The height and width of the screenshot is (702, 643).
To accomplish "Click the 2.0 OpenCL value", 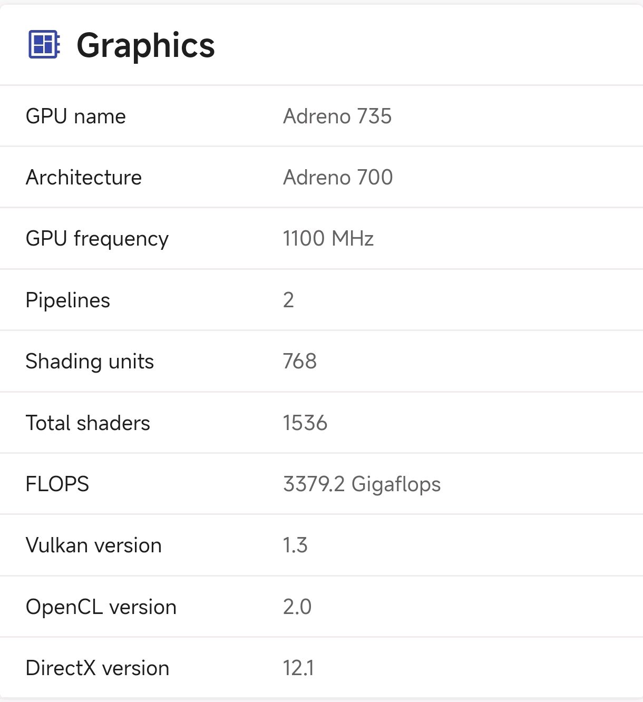I will (297, 607).
